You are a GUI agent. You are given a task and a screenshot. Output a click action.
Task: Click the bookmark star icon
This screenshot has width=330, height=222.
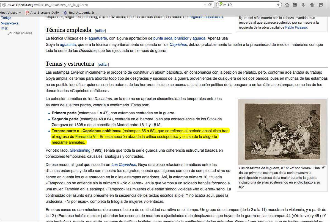pos(287,5)
